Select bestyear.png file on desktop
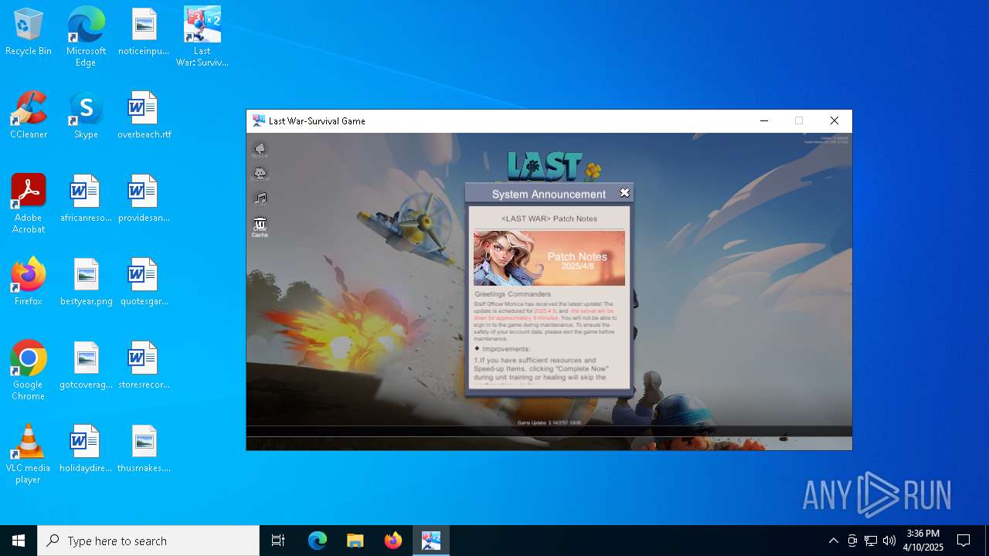Screen dimensions: 989x556 pyautogui.click(x=86, y=282)
